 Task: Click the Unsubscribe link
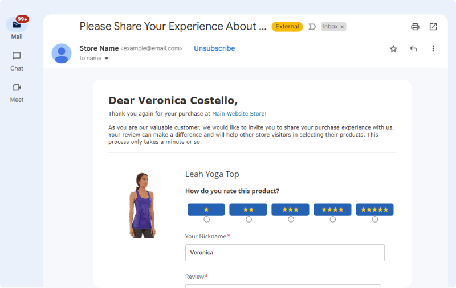coord(214,48)
